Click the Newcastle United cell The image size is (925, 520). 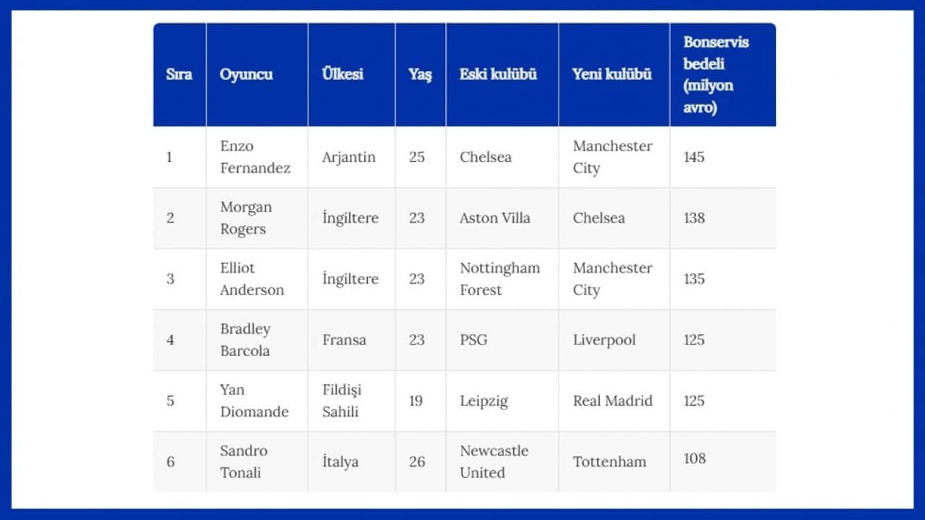(494, 461)
